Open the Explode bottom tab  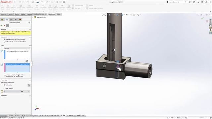pos(24,116)
